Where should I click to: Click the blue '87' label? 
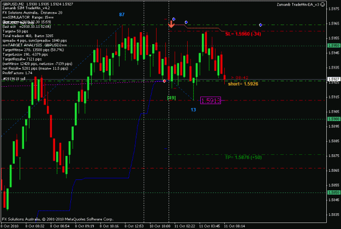point(122,15)
